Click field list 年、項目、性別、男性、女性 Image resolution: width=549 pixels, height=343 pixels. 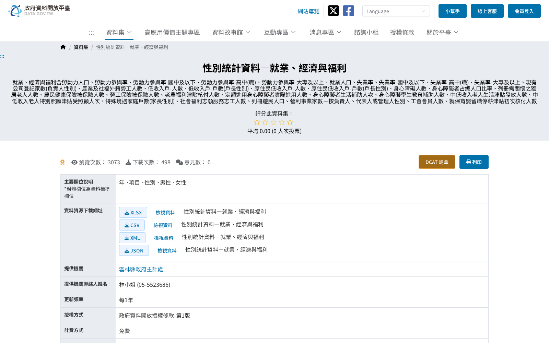[x=153, y=182]
